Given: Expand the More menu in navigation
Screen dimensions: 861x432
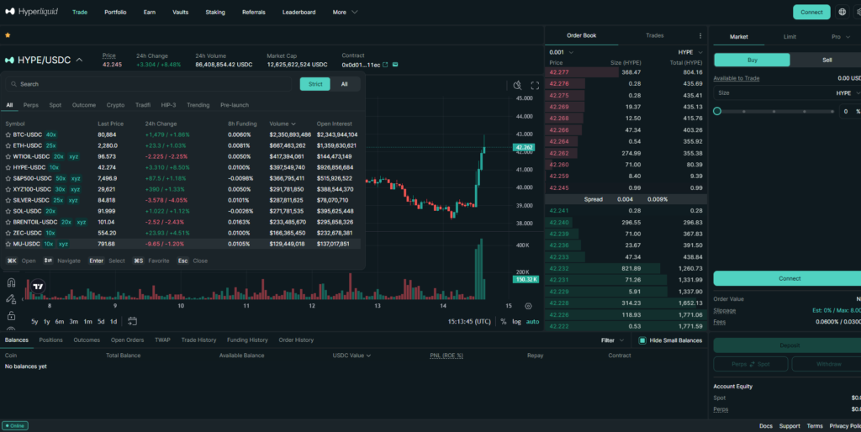Looking at the screenshot, I should [345, 12].
